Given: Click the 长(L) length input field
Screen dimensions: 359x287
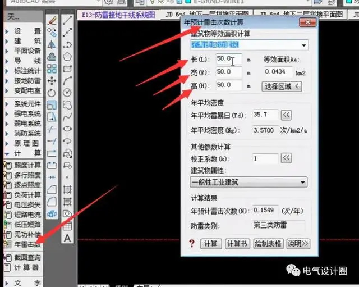Looking at the screenshot, I should tap(228, 59).
